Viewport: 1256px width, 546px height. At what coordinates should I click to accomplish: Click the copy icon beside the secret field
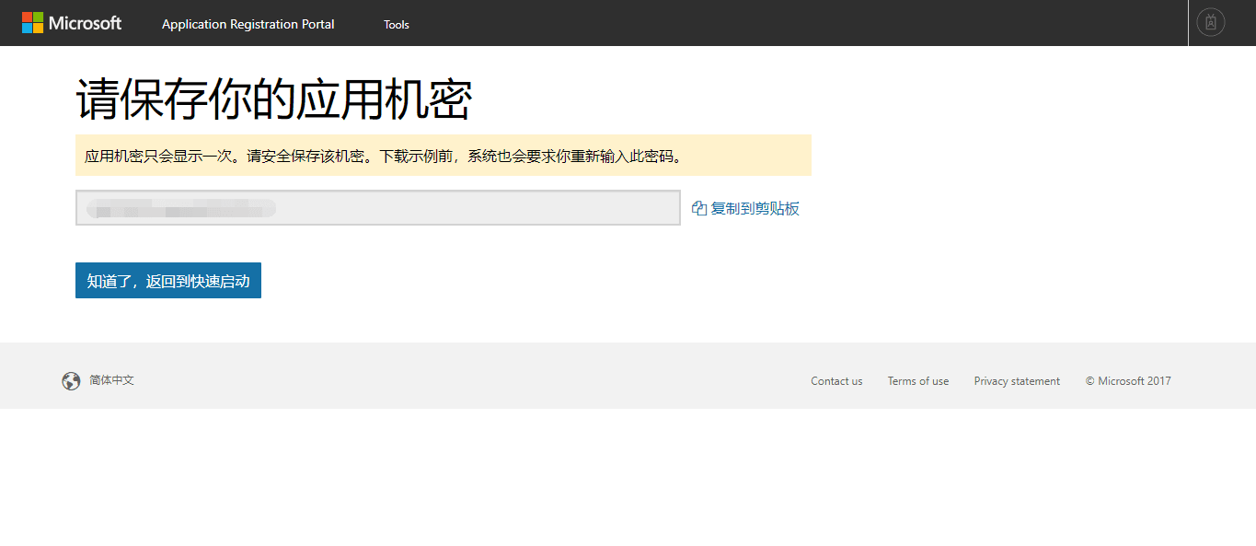pyautogui.click(x=698, y=208)
